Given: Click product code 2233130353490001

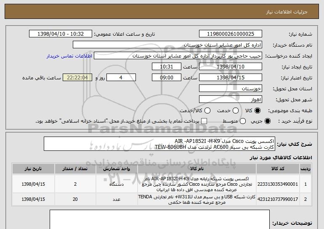Looking at the screenshot, I should pyautogui.click(x=278, y=184).
